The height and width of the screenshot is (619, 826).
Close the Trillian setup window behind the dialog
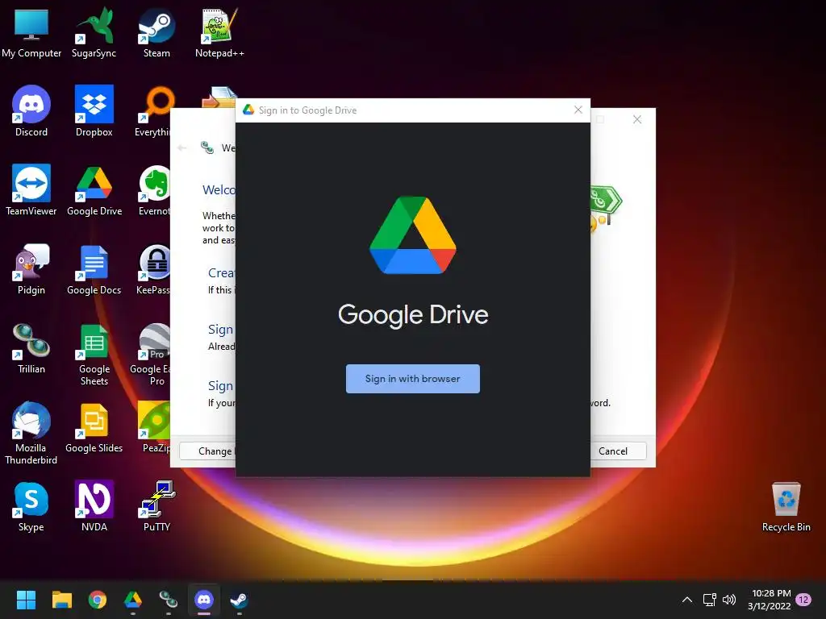pos(637,119)
